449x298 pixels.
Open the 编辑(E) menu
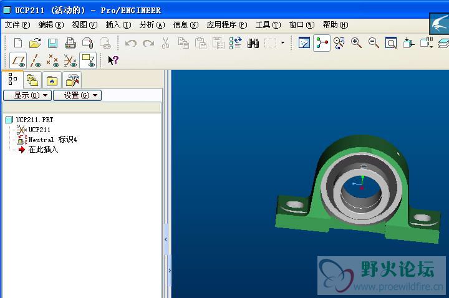coord(51,25)
